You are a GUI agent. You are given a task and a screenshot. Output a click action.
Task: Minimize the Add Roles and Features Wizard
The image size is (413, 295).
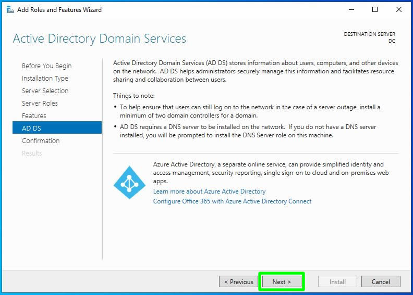click(x=350, y=9)
